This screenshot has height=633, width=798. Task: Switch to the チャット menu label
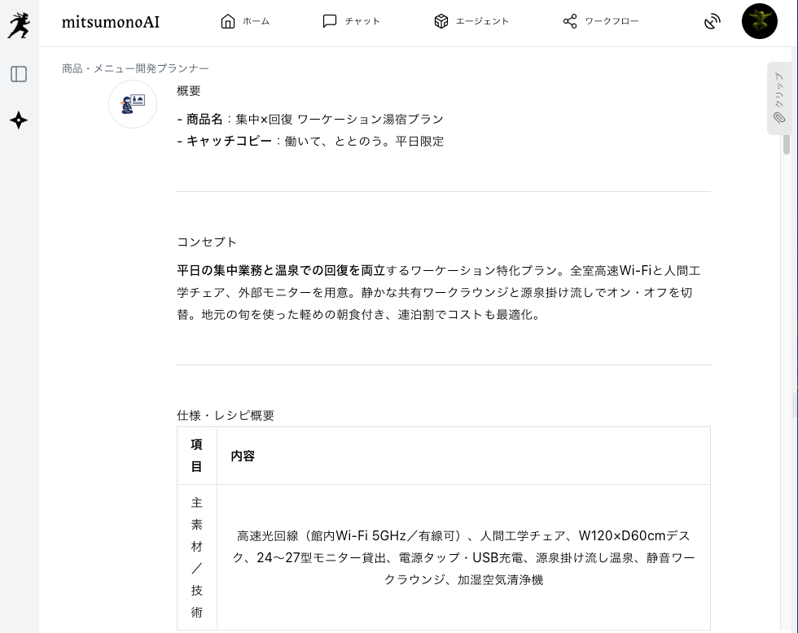click(362, 21)
